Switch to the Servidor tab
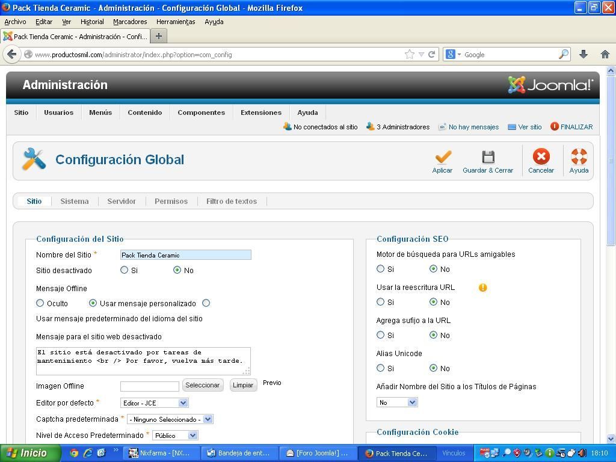The width and height of the screenshot is (616, 462). click(x=122, y=201)
